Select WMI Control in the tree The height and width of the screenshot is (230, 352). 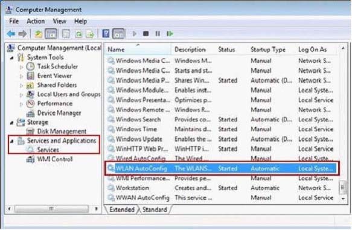pos(55,159)
